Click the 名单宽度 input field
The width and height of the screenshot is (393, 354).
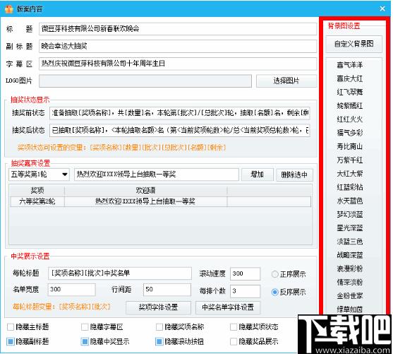(72, 290)
